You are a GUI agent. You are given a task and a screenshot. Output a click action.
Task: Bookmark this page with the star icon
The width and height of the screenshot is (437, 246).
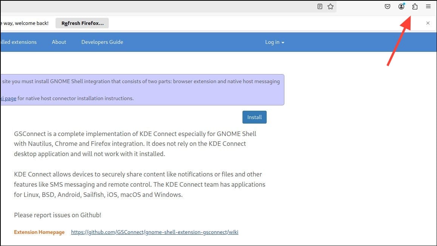coord(330,6)
